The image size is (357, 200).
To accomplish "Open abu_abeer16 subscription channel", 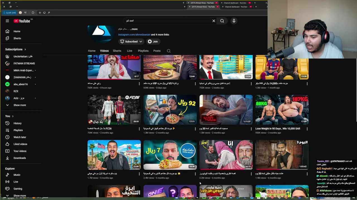I will (x=21, y=84).
